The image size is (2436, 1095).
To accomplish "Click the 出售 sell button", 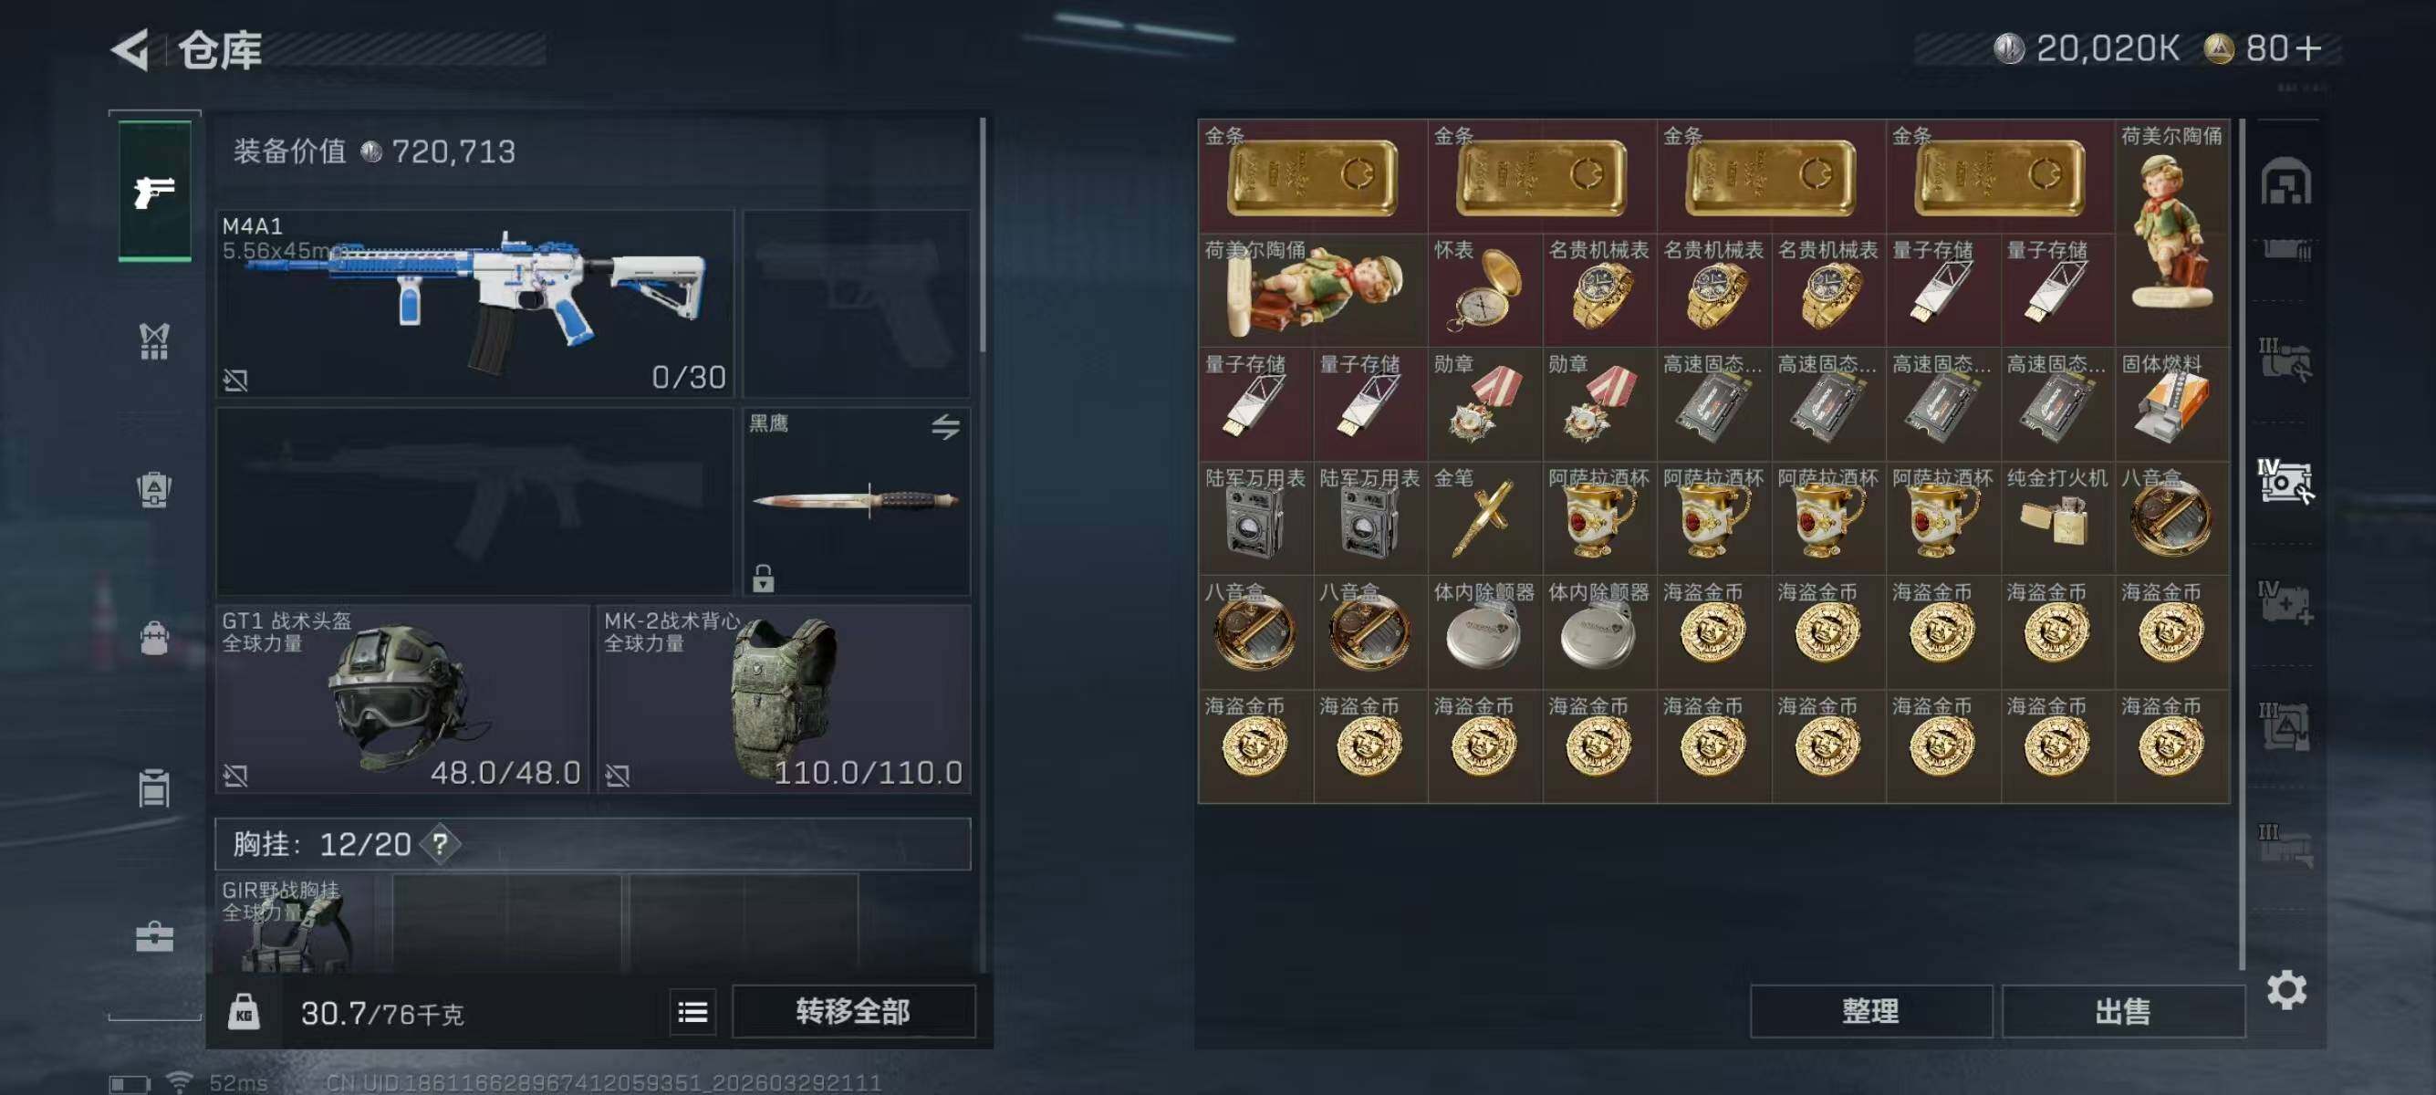I will [x=2122, y=1012].
